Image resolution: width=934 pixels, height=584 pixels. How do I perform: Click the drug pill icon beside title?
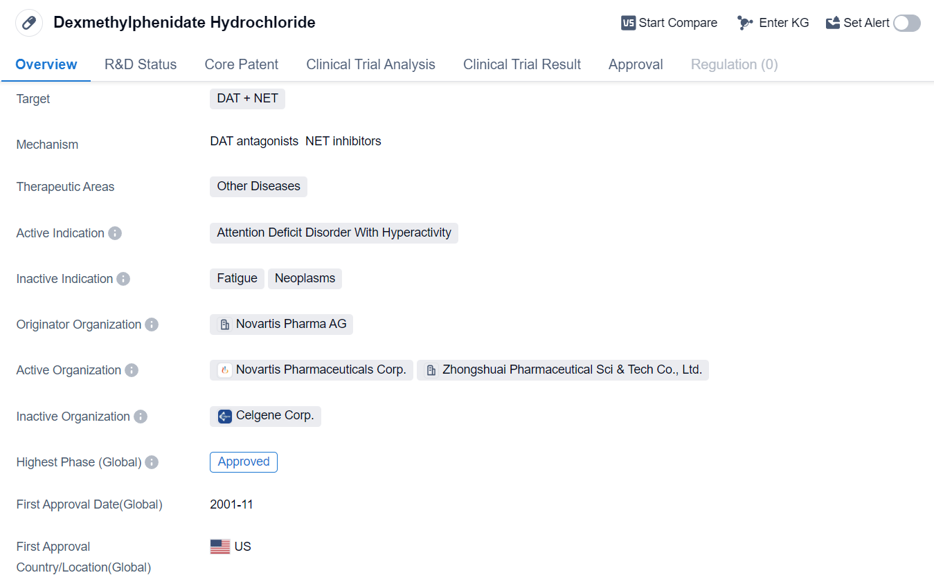[29, 23]
